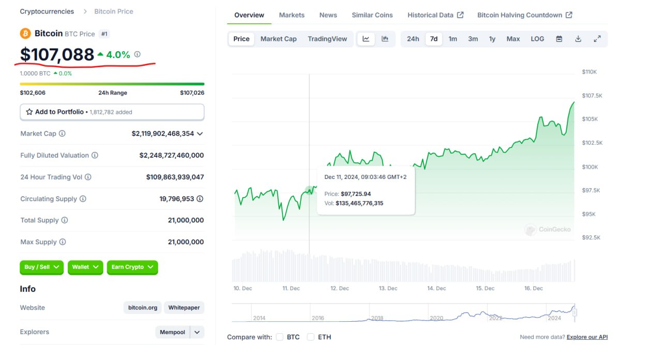Click info icon beside Circulating Supply value

coord(200,199)
